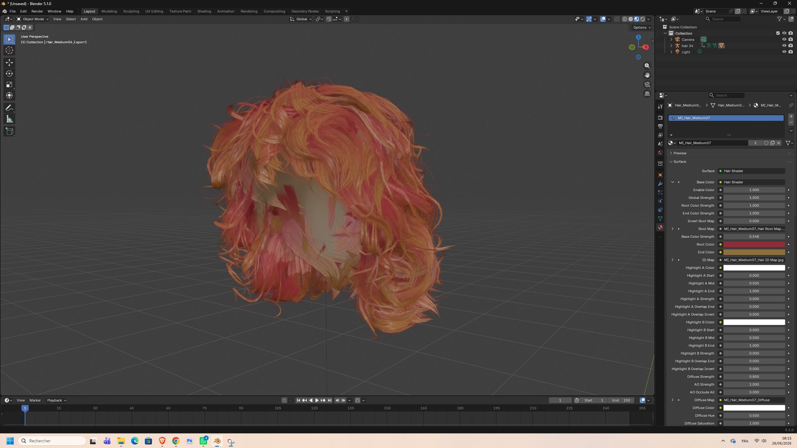Expand the Root Map node input
The width and height of the screenshot is (797, 448).
click(672, 229)
